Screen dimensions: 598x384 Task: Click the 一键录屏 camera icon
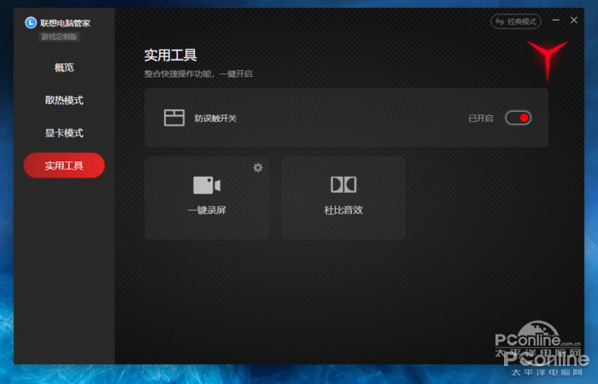click(x=207, y=185)
